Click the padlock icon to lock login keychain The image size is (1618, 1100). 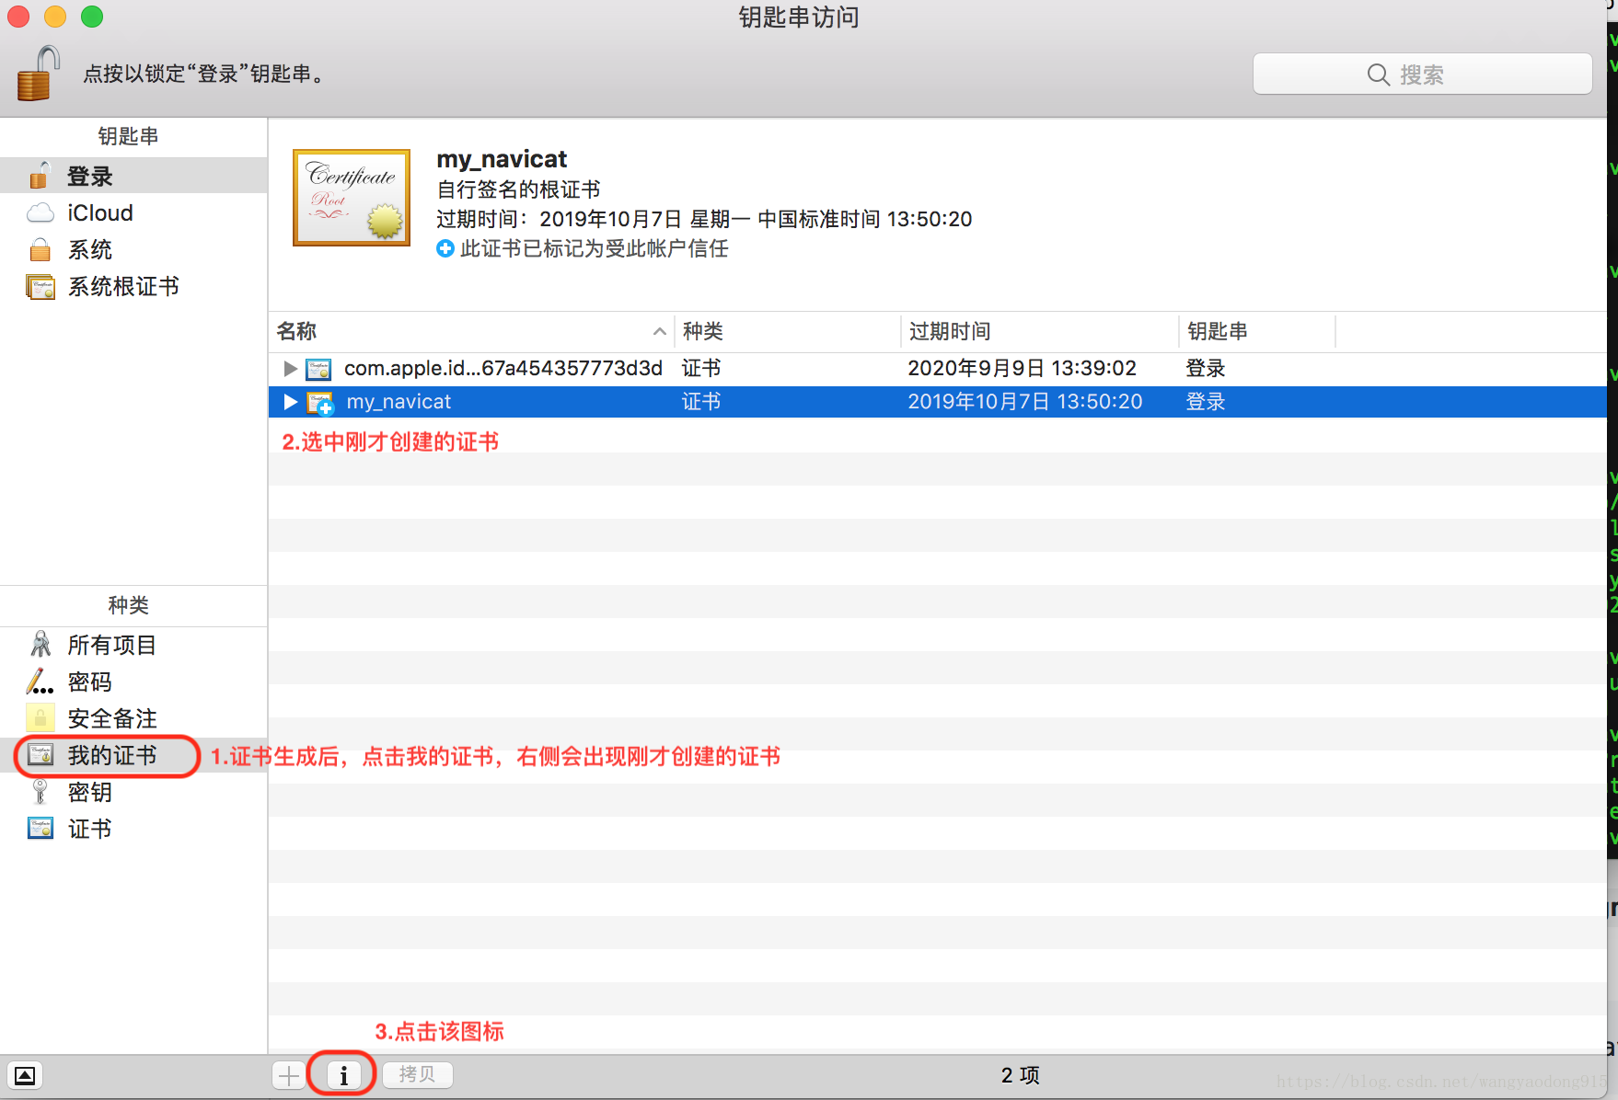click(38, 74)
